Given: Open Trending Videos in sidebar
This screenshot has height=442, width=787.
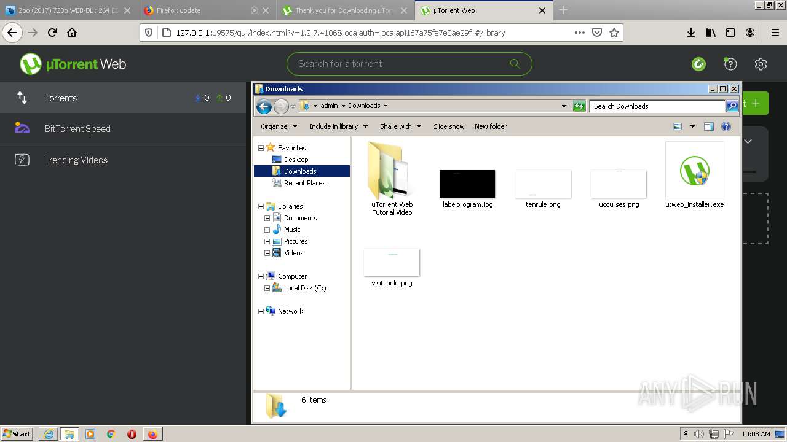Looking at the screenshot, I should click(x=123, y=160).
